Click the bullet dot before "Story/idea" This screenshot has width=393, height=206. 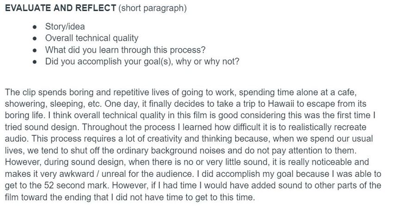(x=35, y=27)
